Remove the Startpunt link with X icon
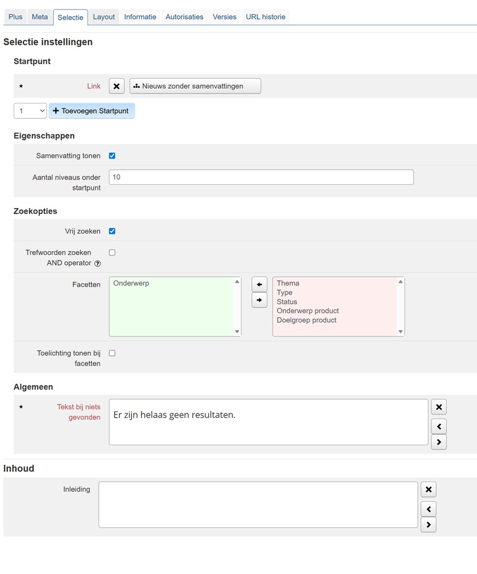This screenshot has width=477, height=574. pyautogui.click(x=117, y=86)
